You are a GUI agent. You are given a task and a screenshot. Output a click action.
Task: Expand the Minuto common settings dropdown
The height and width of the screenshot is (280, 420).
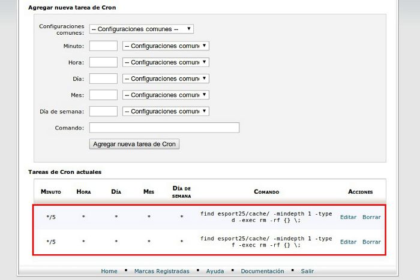(x=166, y=46)
